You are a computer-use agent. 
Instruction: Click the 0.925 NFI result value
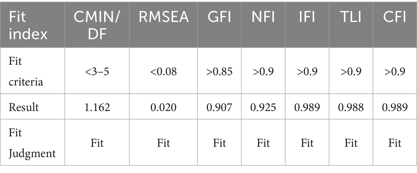pyautogui.click(x=263, y=107)
